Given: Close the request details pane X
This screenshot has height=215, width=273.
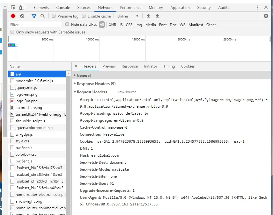Looking at the screenshot, I should point(76,66).
